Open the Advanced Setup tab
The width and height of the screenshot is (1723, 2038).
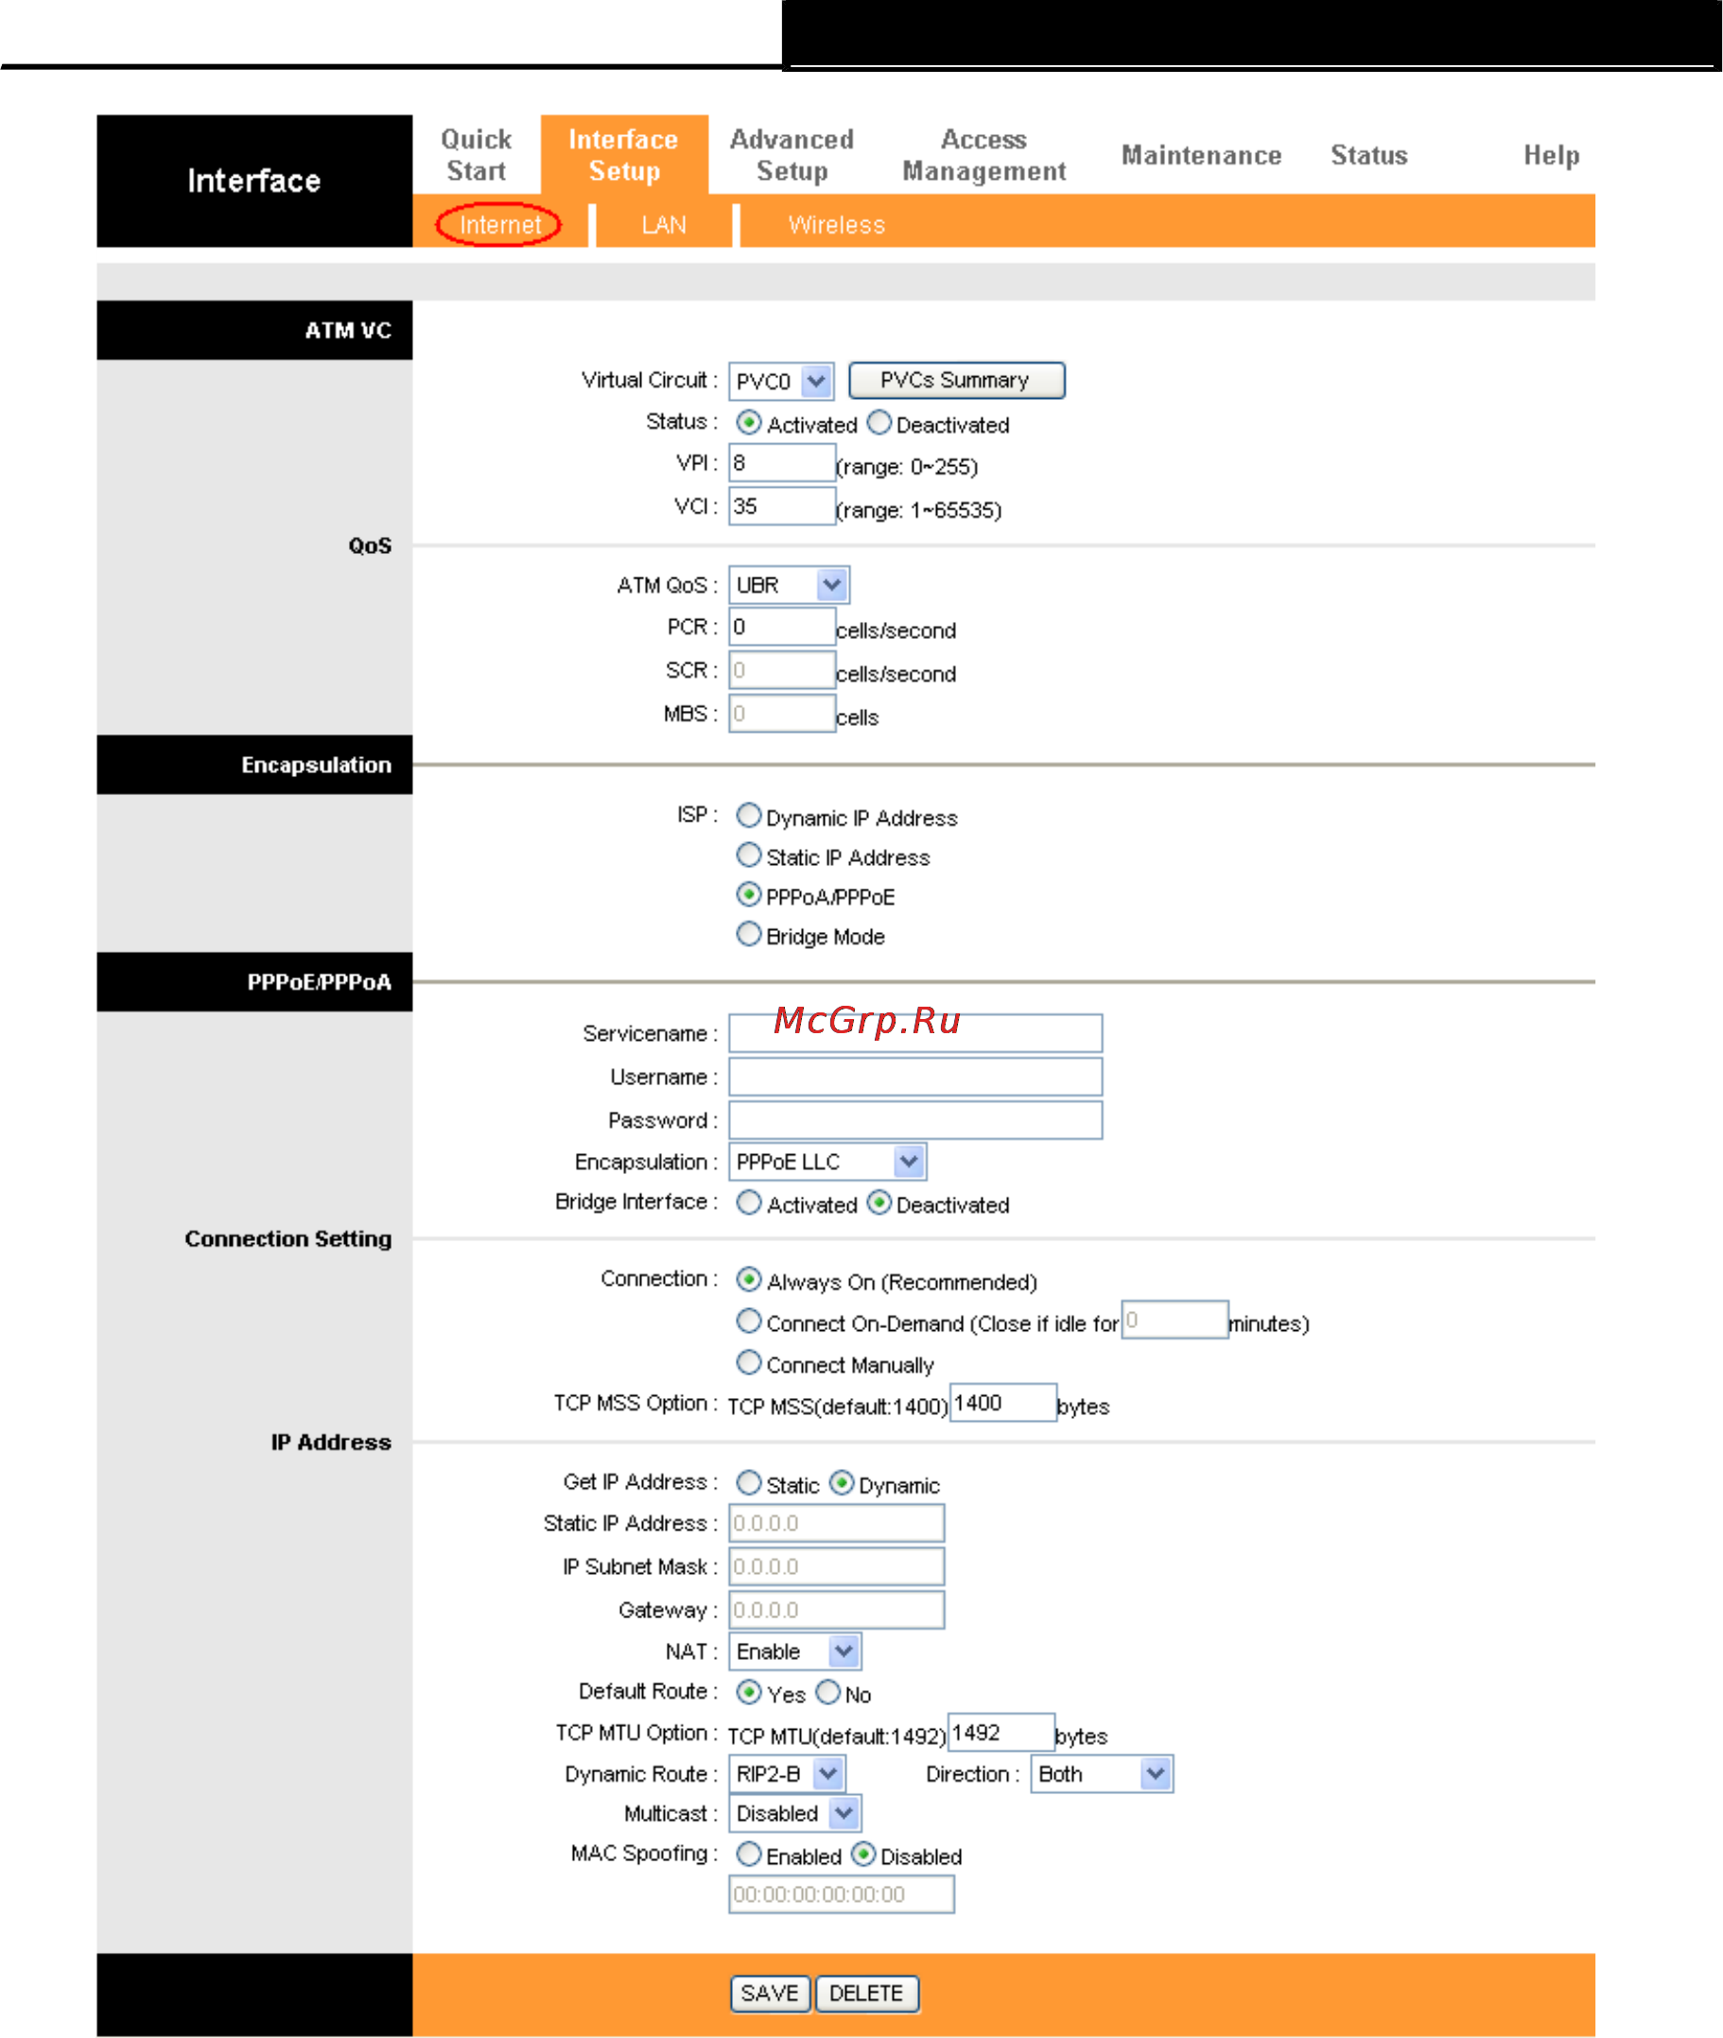tap(792, 154)
